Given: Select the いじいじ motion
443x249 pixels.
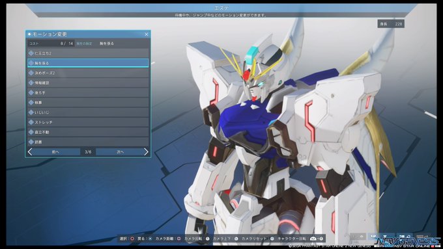Looking at the screenshot, I should [88, 112].
